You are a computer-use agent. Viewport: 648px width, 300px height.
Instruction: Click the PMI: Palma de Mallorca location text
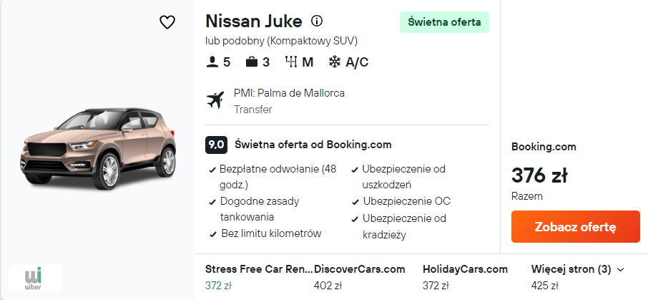289,93
